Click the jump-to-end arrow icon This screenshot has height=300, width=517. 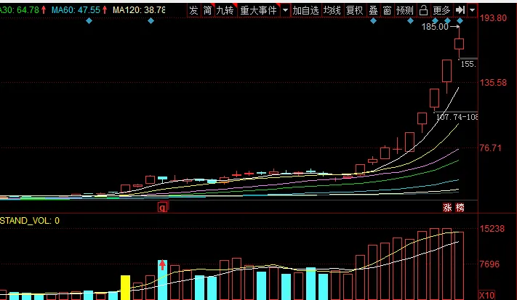pos(460,11)
